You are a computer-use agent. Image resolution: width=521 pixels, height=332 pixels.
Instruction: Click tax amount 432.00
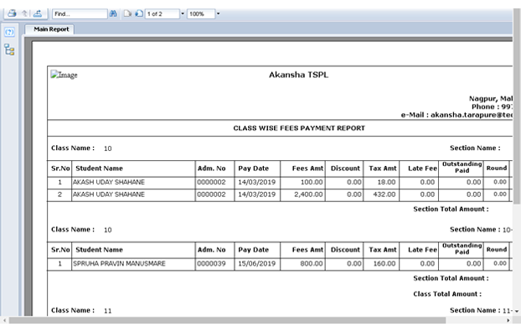coord(384,195)
